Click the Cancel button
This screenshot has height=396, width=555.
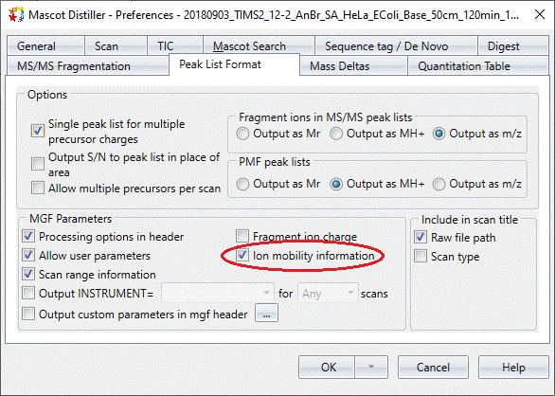[433, 367]
